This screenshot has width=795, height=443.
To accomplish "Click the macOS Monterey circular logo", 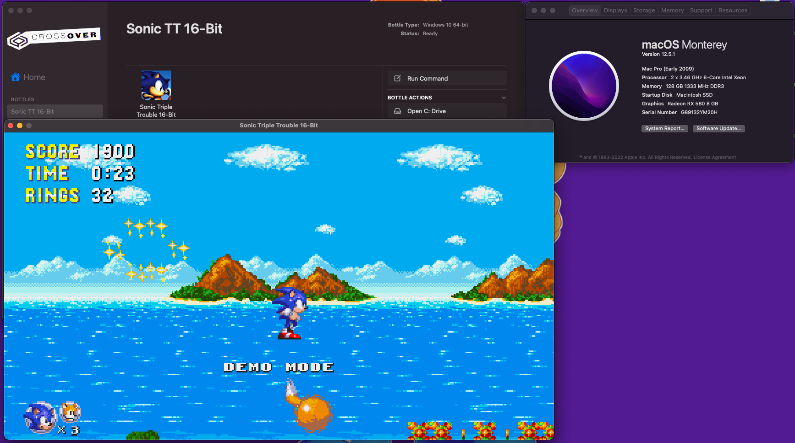I will (584, 85).
